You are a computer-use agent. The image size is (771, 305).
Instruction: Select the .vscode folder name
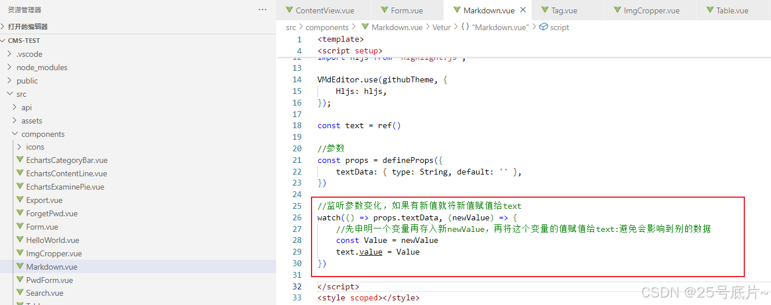coord(30,54)
